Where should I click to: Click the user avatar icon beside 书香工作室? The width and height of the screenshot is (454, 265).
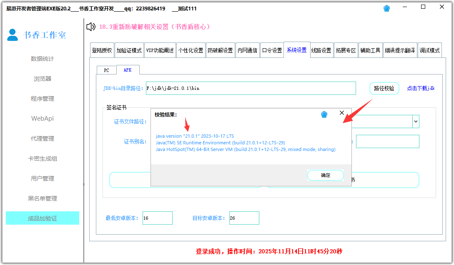point(12,35)
